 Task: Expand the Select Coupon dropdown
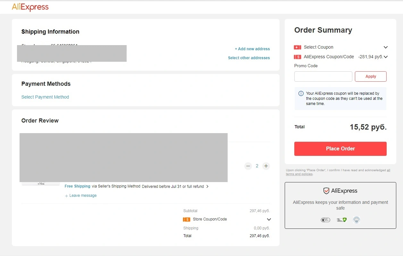point(386,47)
